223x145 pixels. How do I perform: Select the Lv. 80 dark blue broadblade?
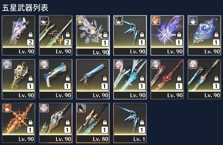click(x=93, y=123)
